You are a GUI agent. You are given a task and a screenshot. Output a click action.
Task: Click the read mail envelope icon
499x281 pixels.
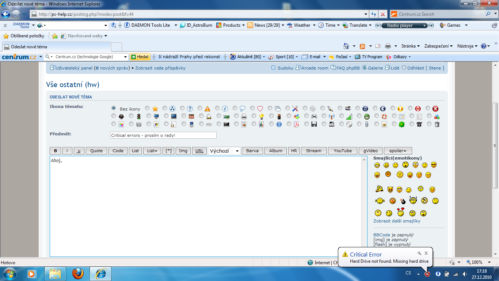coord(378,46)
